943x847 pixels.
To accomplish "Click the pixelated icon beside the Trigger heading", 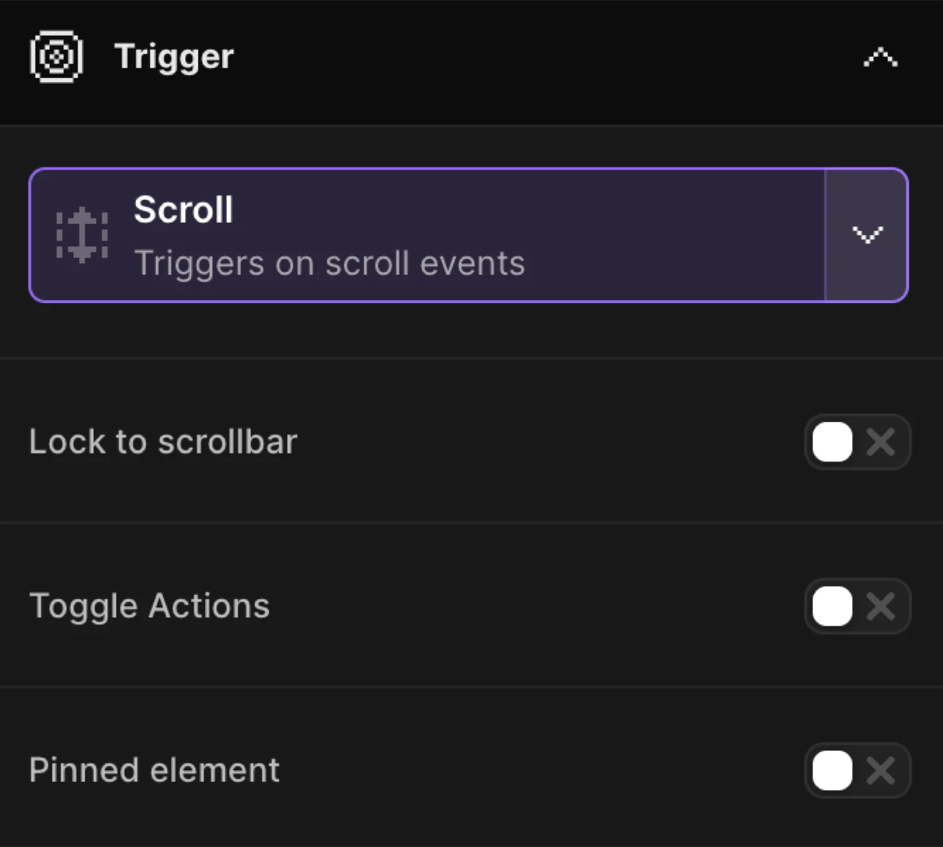I will coord(55,57).
